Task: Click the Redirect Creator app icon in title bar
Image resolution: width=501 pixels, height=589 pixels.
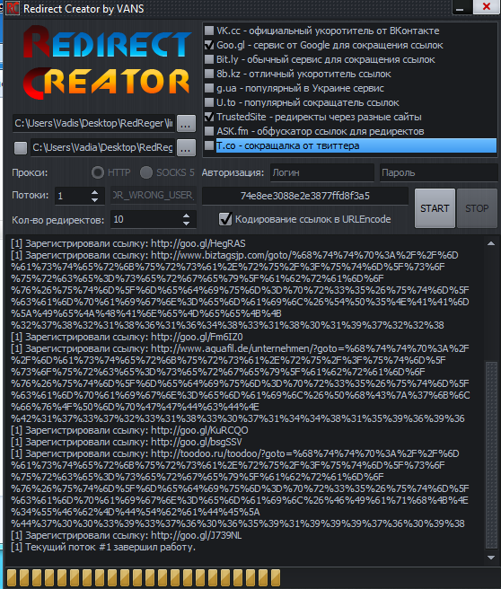Action: [13, 8]
